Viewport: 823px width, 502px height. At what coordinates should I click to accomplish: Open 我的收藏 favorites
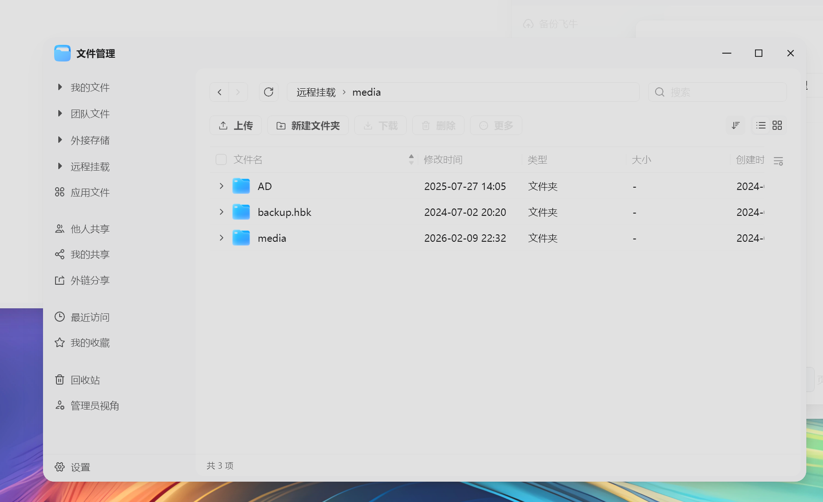(x=90, y=343)
